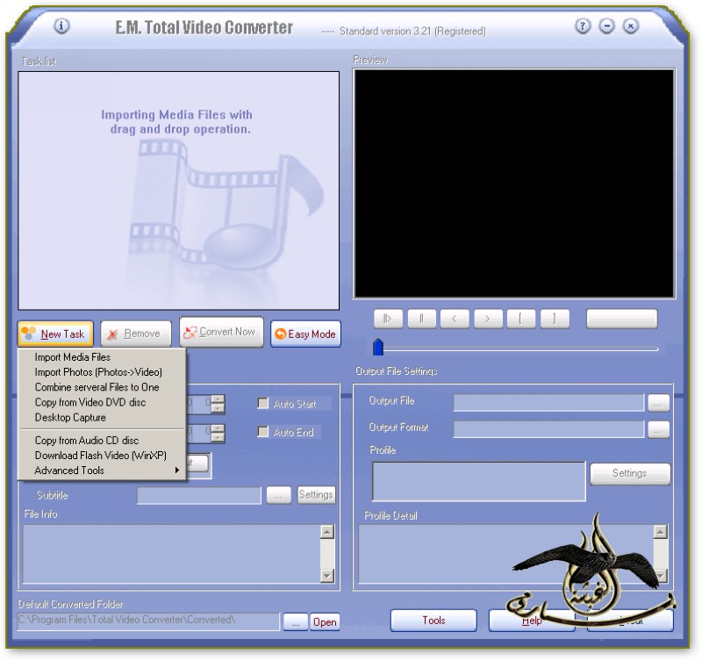The height and width of the screenshot is (661, 702).
Task: Click the Default Converted Folder path field
Action: pyautogui.click(x=148, y=621)
